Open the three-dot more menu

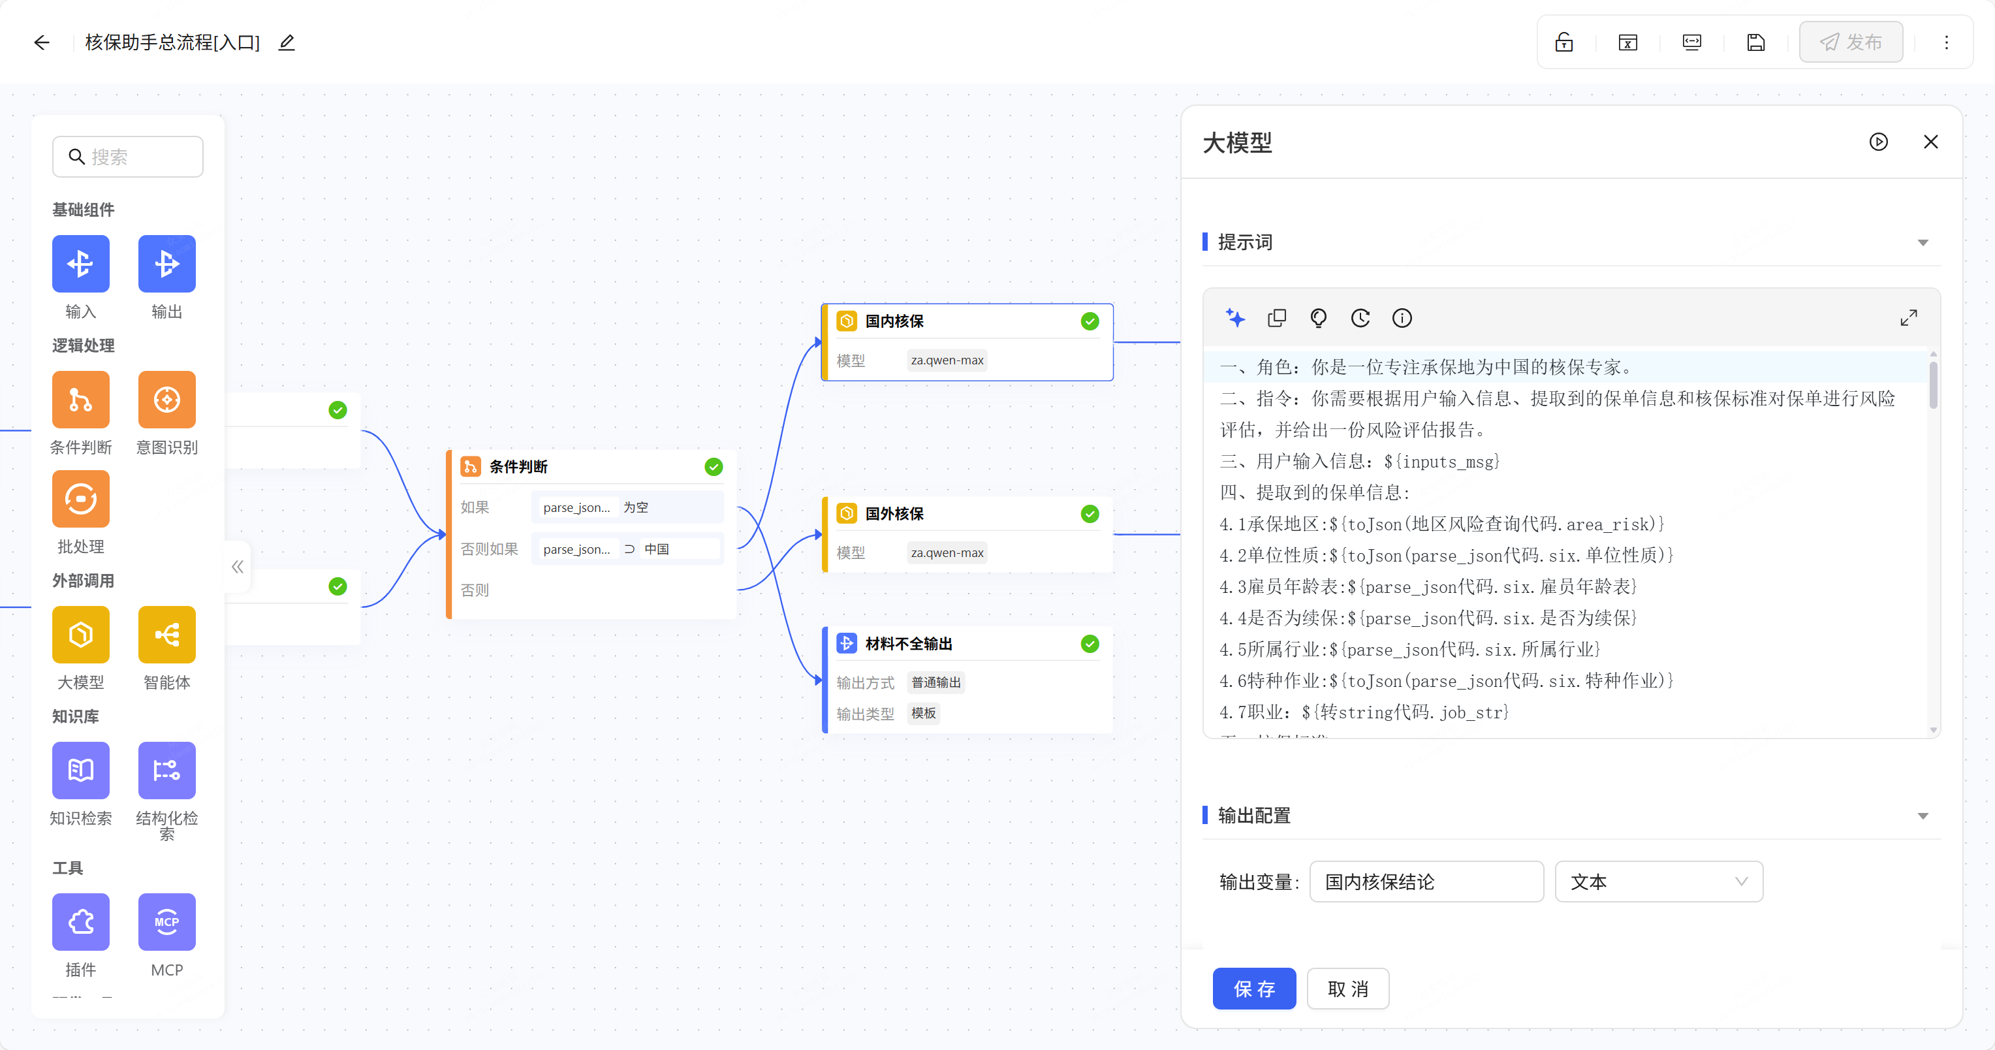(x=1946, y=42)
